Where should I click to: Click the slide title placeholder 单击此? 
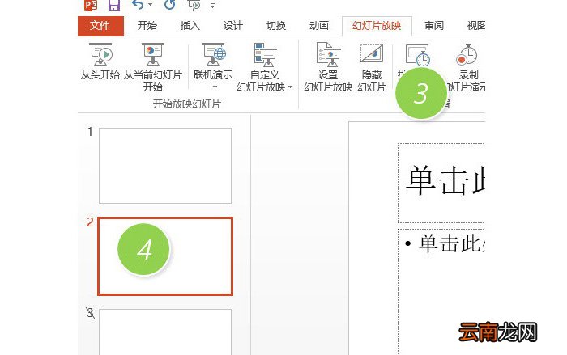pos(441,183)
